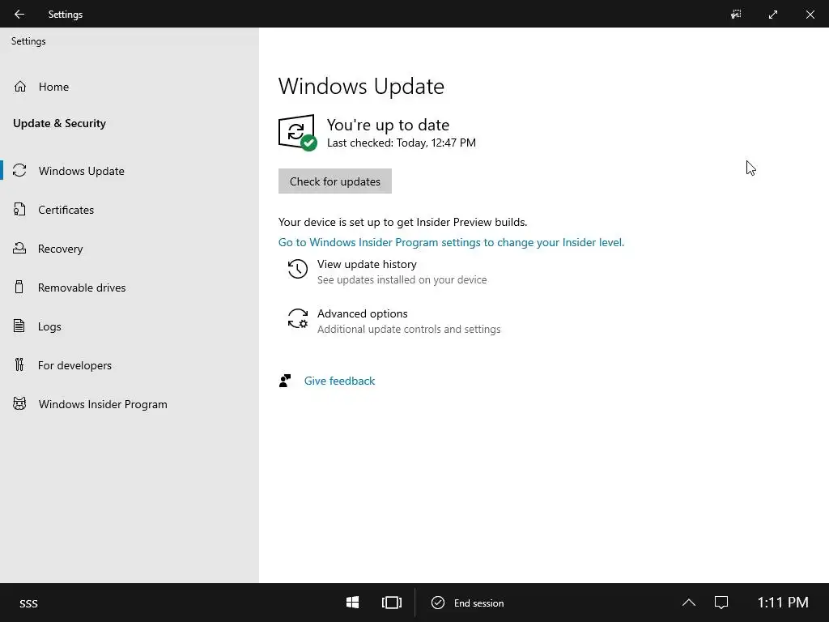Click the For developers tools icon
Screen dimensions: 829x622
[19, 365]
